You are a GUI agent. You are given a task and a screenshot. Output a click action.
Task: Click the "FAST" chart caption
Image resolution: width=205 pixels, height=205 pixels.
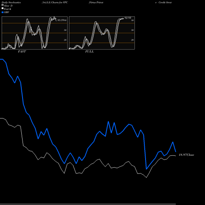[22, 52]
